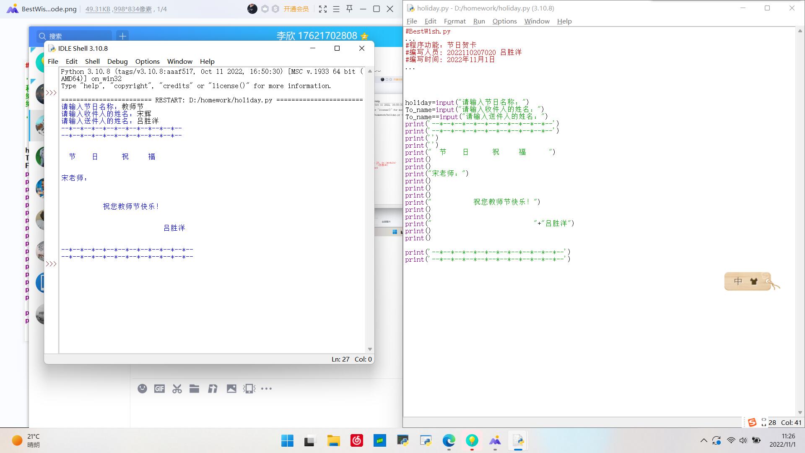Screen dimensions: 805x453
Task: Click the plus button next to search box
Action: (122, 36)
